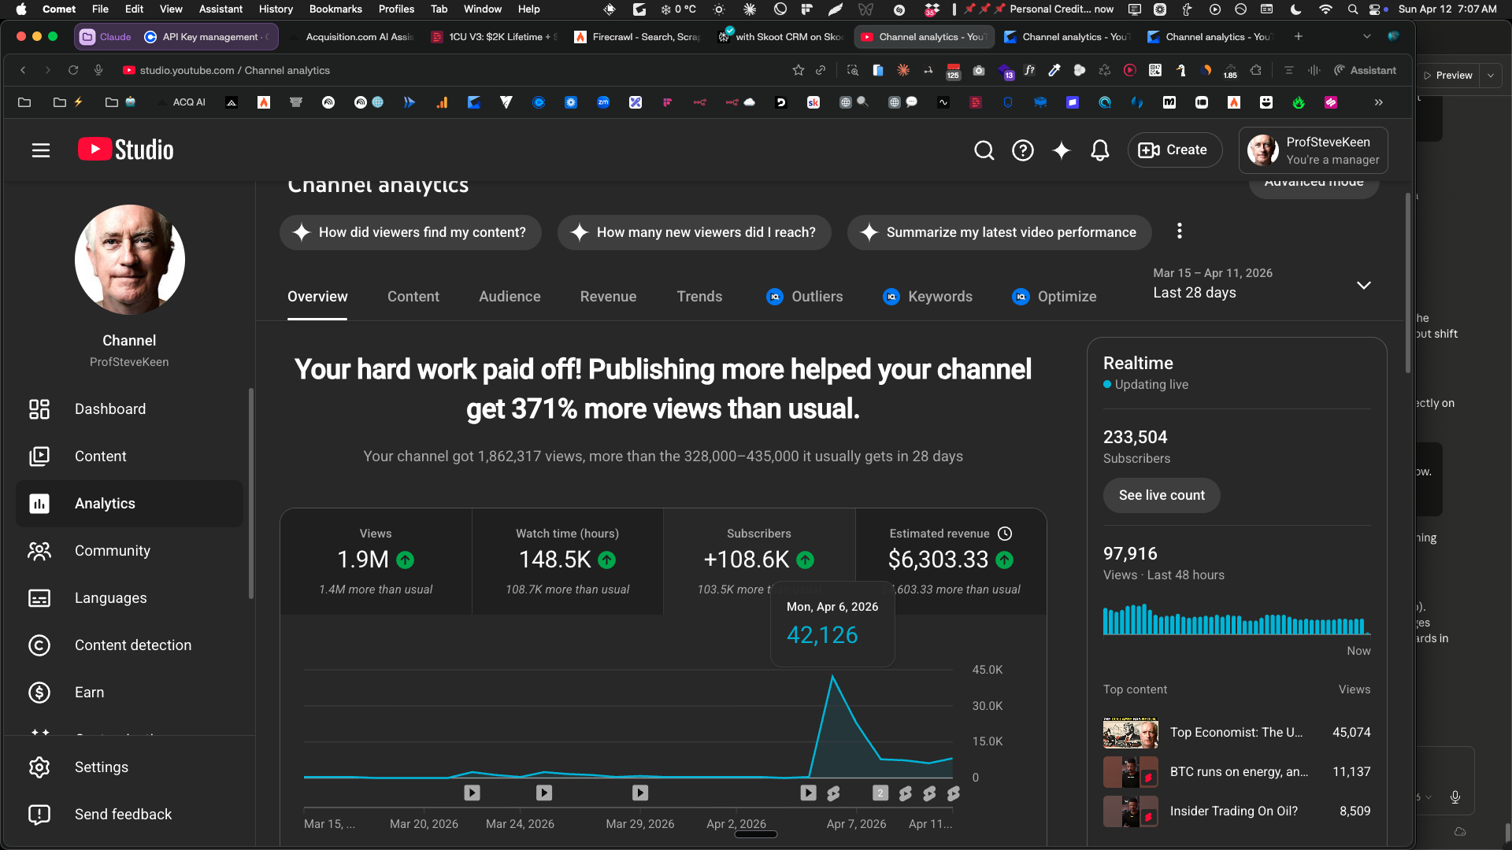Image resolution: width=1512 pixels, height=850 pixels.
Task: Click the browser back arrow
Action: click(x=23, y=70)
